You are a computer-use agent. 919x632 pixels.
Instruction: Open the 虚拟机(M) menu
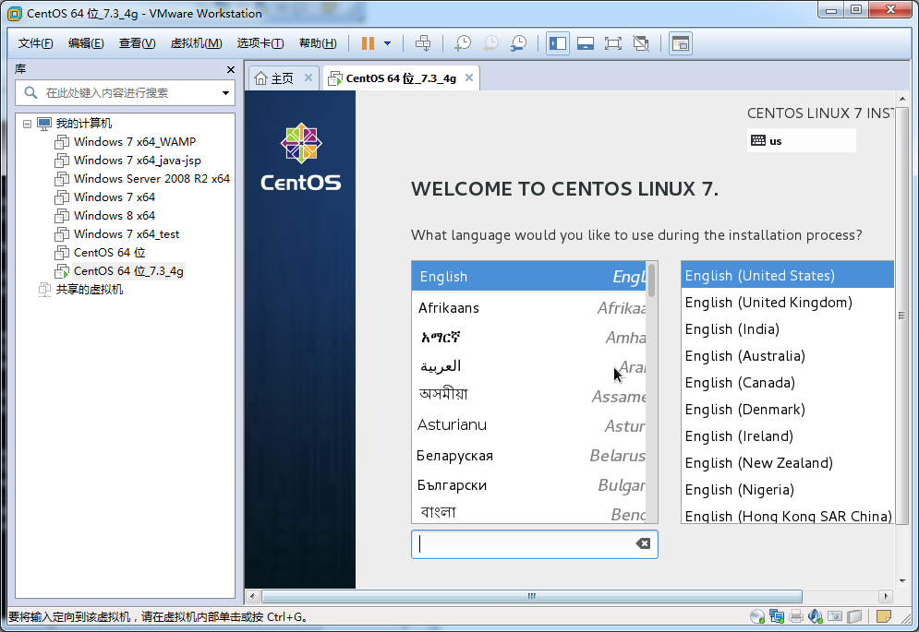(x=197, y=43)
